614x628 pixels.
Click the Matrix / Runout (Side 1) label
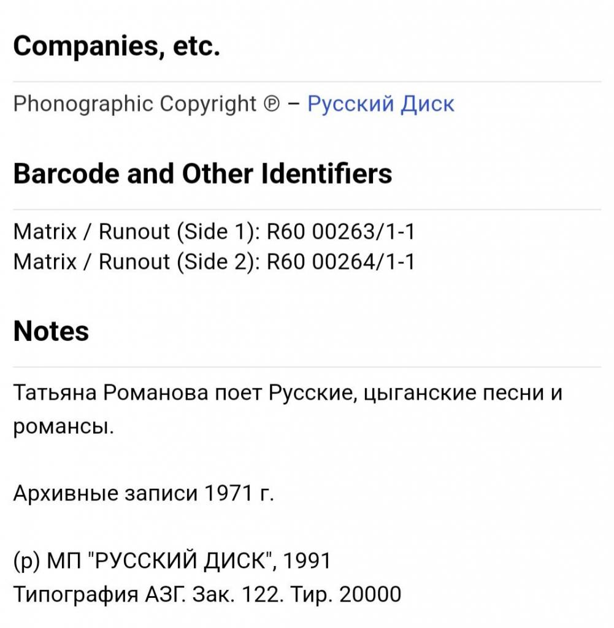point(136,231)
